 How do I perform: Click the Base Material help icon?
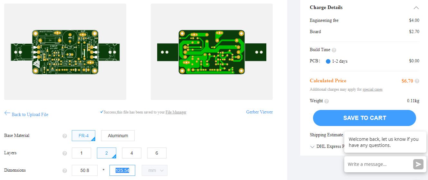click(65, 136)
